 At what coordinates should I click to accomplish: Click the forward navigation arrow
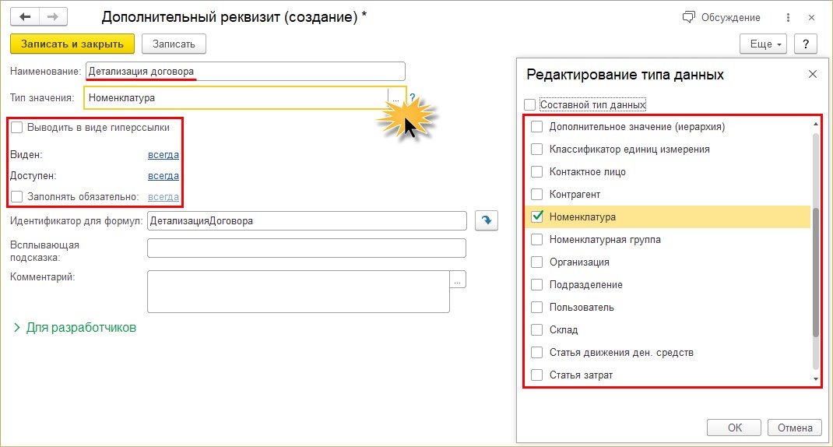(x=53, y=16)
